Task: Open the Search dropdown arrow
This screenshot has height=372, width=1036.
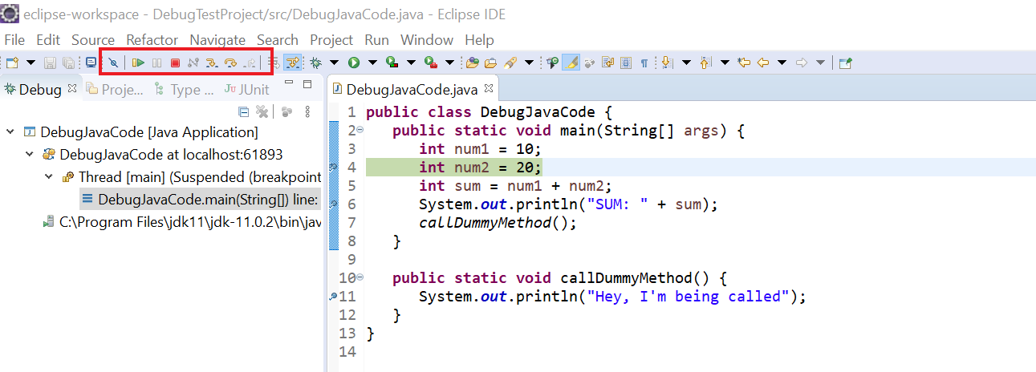Action: [529, 62]
